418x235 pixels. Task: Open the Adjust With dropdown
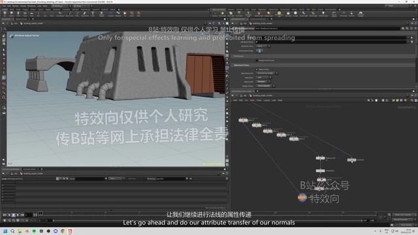click(x=263, y=82)
